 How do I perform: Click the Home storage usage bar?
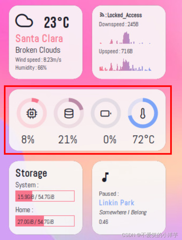pos(45,221)
